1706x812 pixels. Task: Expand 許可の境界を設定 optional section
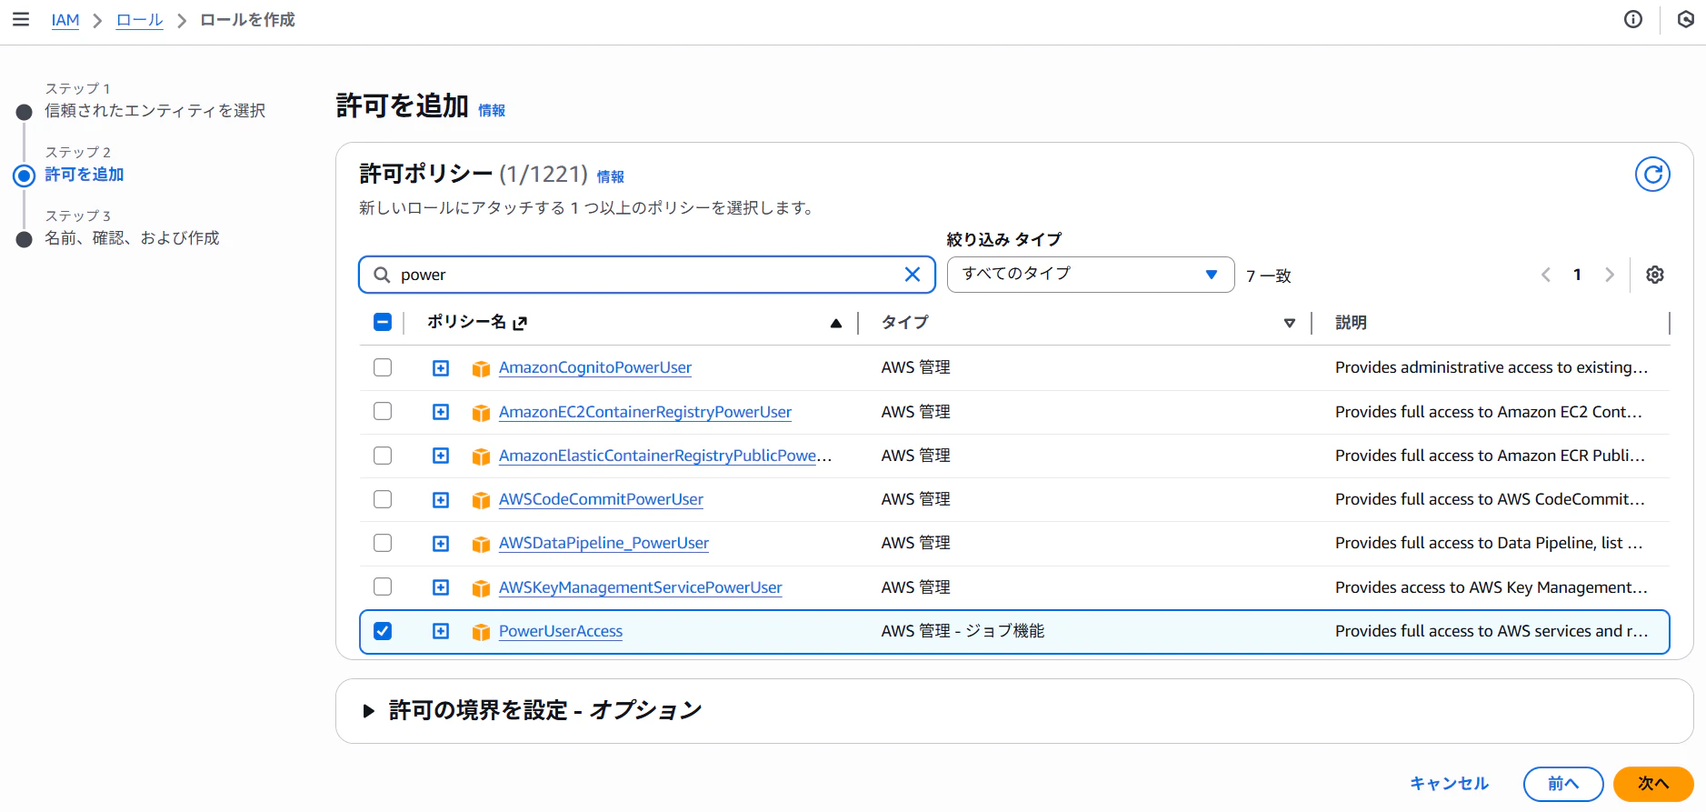(x=368, y=711)
